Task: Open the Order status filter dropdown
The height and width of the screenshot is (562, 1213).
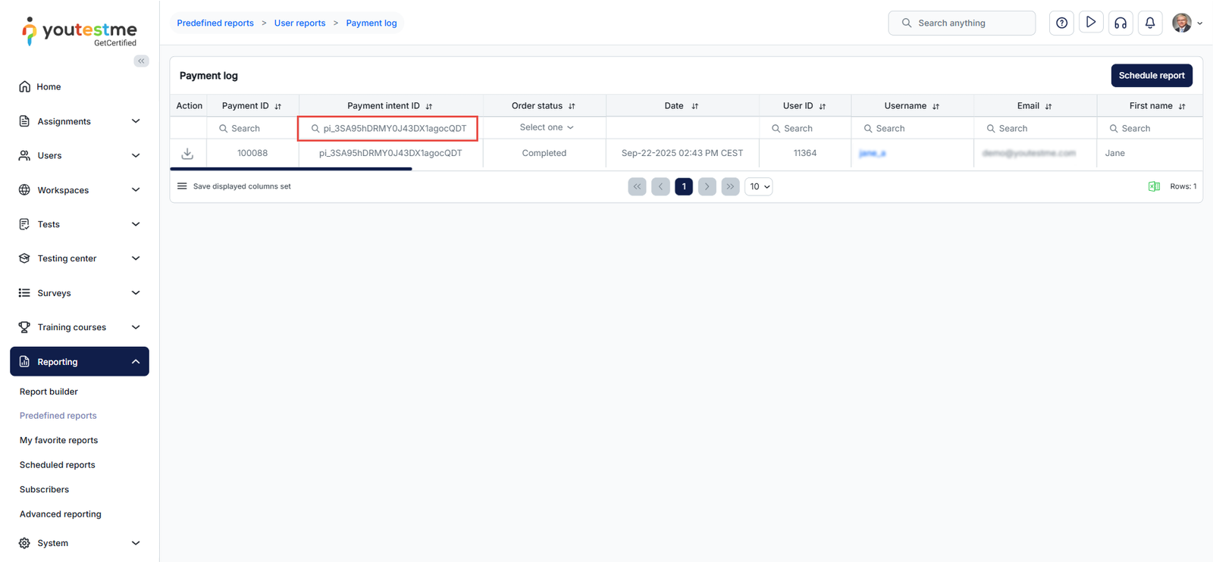Action: [546, 128]
